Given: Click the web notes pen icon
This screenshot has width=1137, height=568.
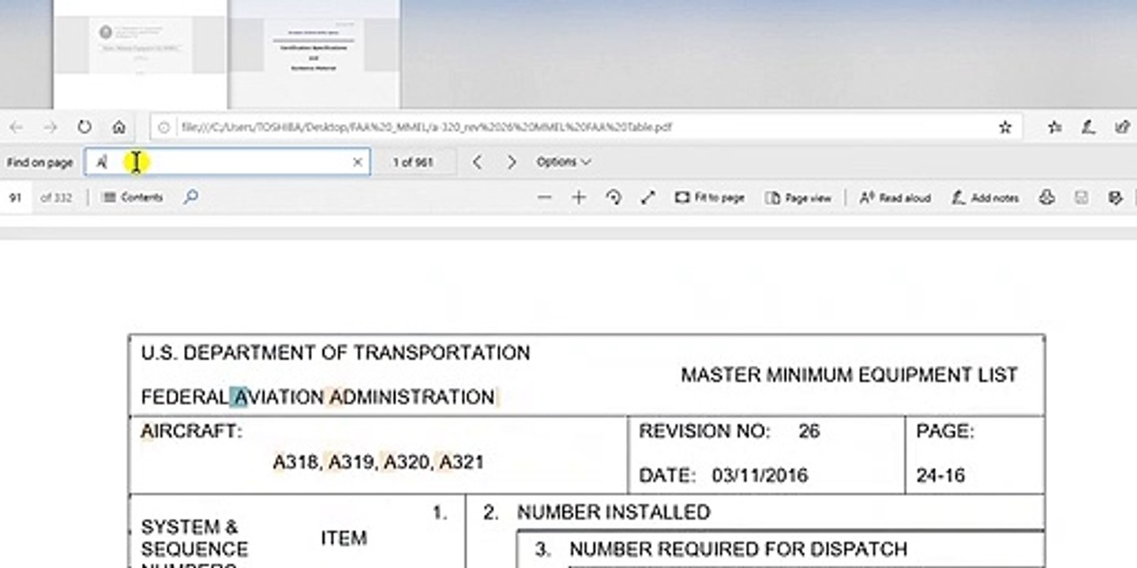Looking at the screenshot, I should (x=1088, y=127).
